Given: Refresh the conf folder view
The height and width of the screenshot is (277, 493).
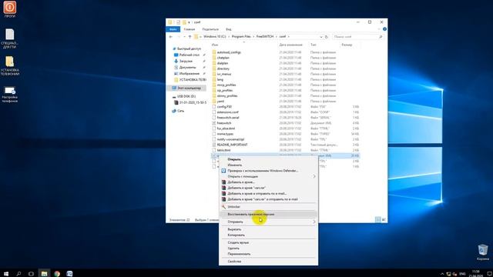Looking at the screenshot, I should tap(327, 37).
